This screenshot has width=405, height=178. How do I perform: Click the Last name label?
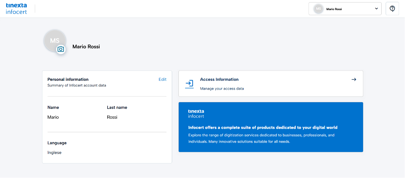[x=117, y=108]
